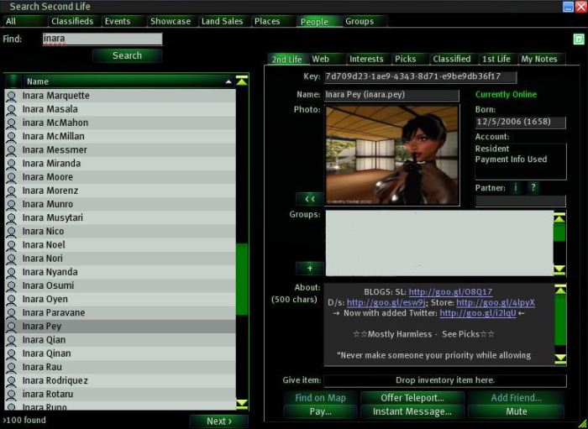
Task: Click the '+' button under Groups
Action: (x=309, y=269)
